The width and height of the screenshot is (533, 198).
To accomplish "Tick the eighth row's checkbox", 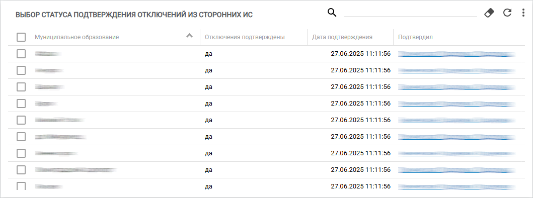I will coord(21,169).
